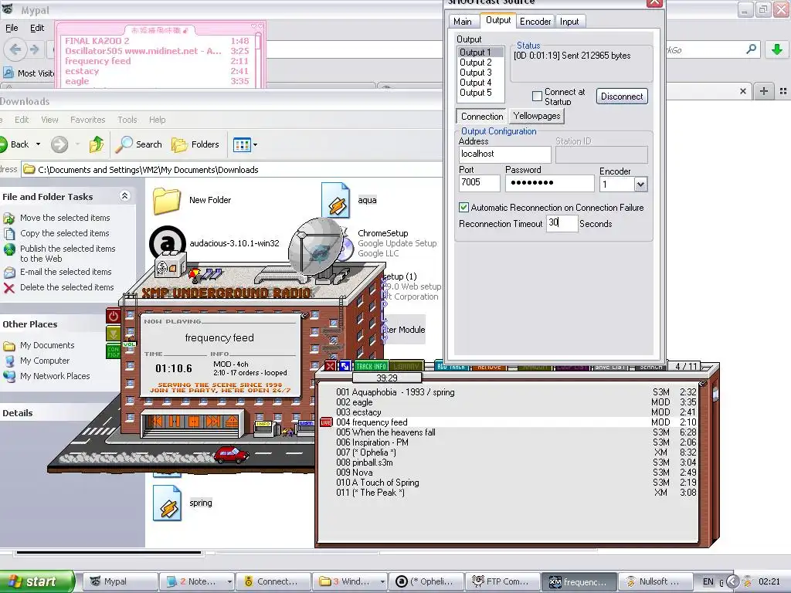Click the red LIVE marker beside frequency feed
Viewport: 791px width, 593px height.
tap(327, 422)
